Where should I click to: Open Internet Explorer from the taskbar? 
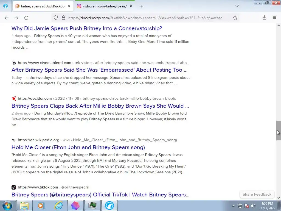point(58,206)
